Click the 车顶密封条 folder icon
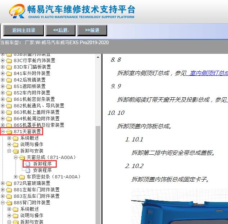Screen dimensions: 228x224 click(x=22, y=177)
